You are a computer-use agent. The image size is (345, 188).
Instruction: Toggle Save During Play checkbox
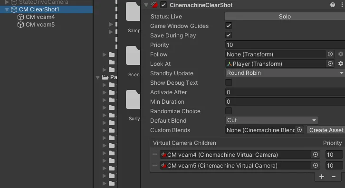(x=229, y=35)
